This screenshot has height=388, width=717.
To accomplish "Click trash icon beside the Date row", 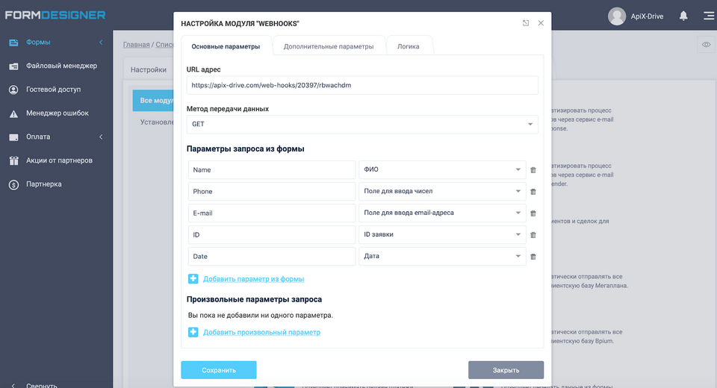I will [x=533, y=257].
